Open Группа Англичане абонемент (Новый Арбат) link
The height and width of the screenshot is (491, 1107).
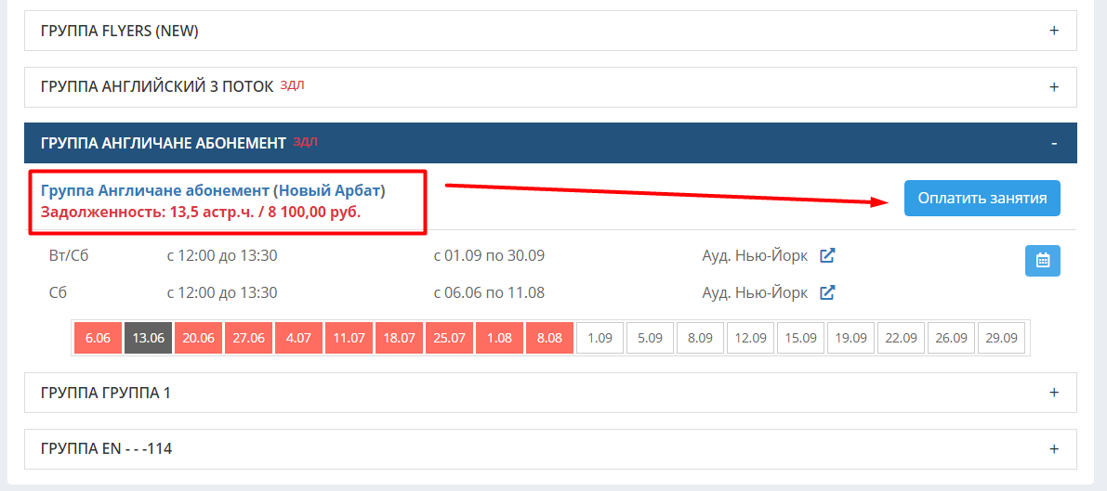(x=213, y=190)
